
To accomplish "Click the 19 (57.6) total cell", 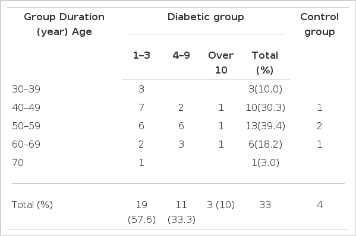I will [141, 212].
